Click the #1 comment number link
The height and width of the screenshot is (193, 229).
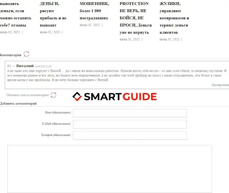(x=9, y=66)
